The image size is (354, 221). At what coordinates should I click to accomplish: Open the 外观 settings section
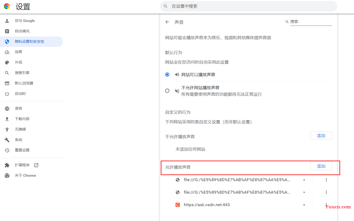pyautogui.click(x=31, y=62)
